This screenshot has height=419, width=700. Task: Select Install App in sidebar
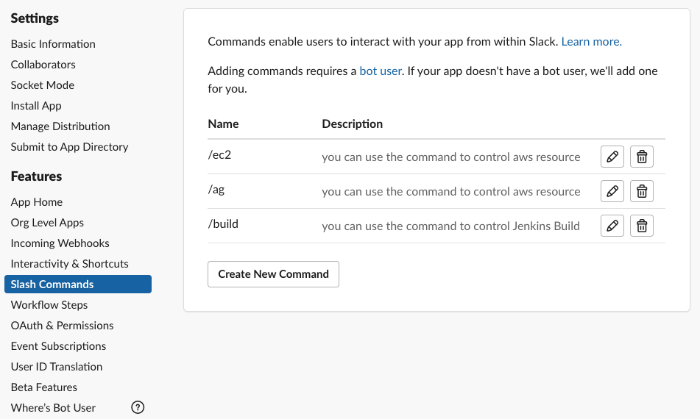click(x=36, y=106)
